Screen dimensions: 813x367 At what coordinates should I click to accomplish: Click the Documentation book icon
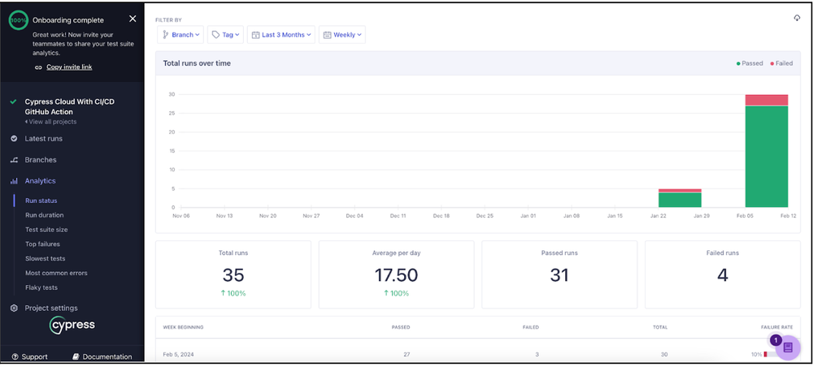(x=76, y=356)
